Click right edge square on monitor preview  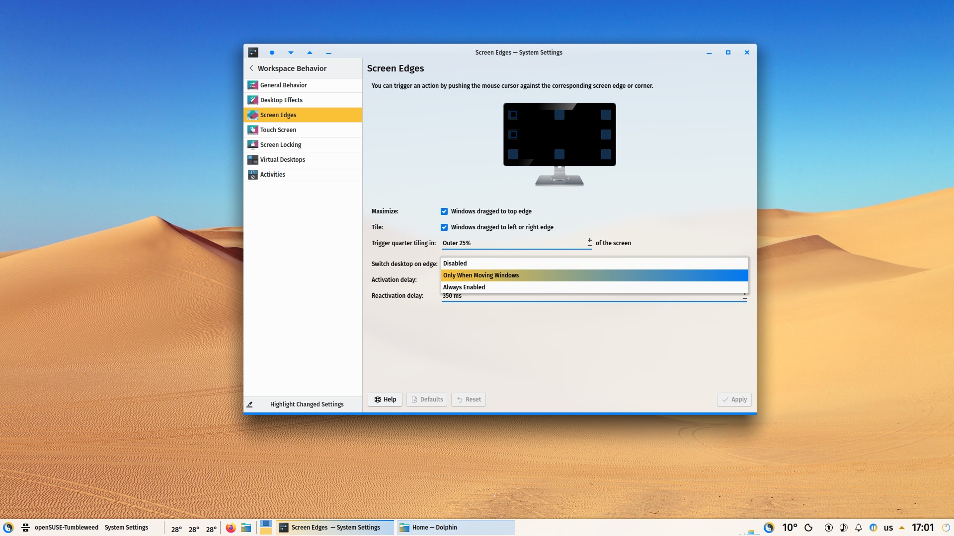(606, 134)
